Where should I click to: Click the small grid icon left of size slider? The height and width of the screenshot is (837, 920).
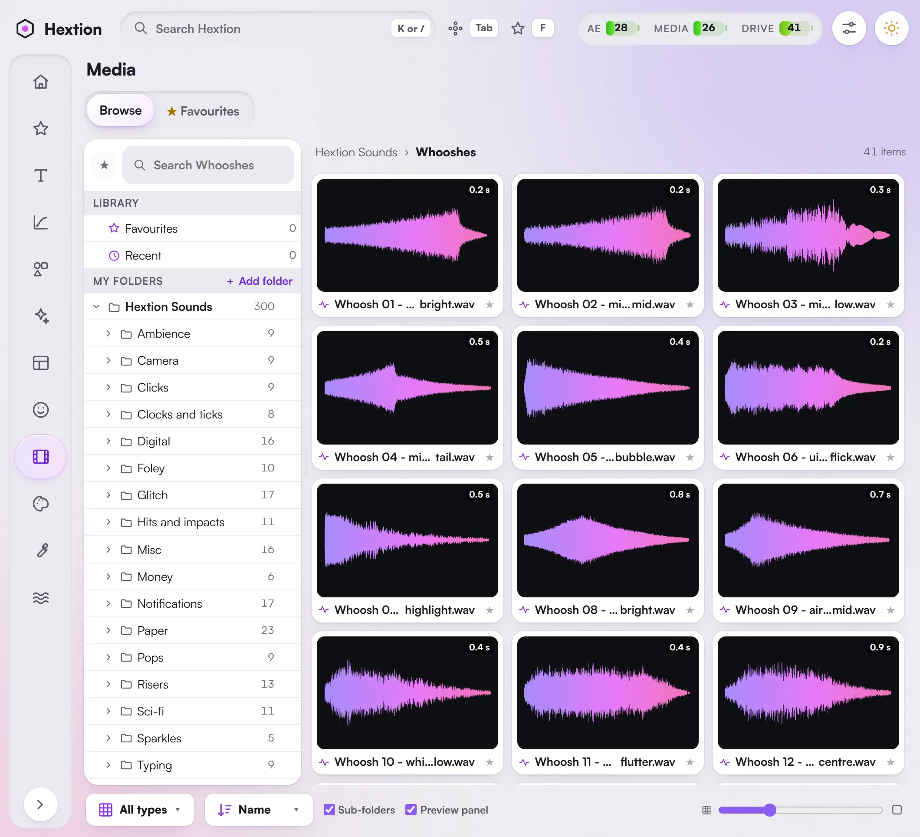pos(706,810)
